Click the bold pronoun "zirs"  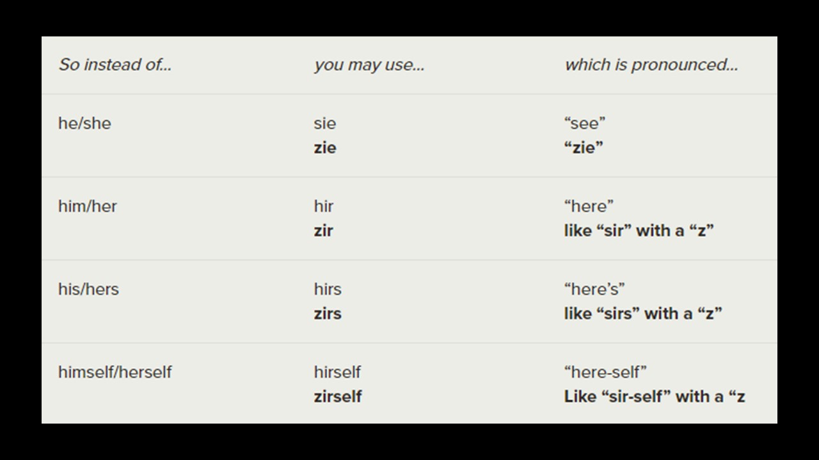(328, 314)
